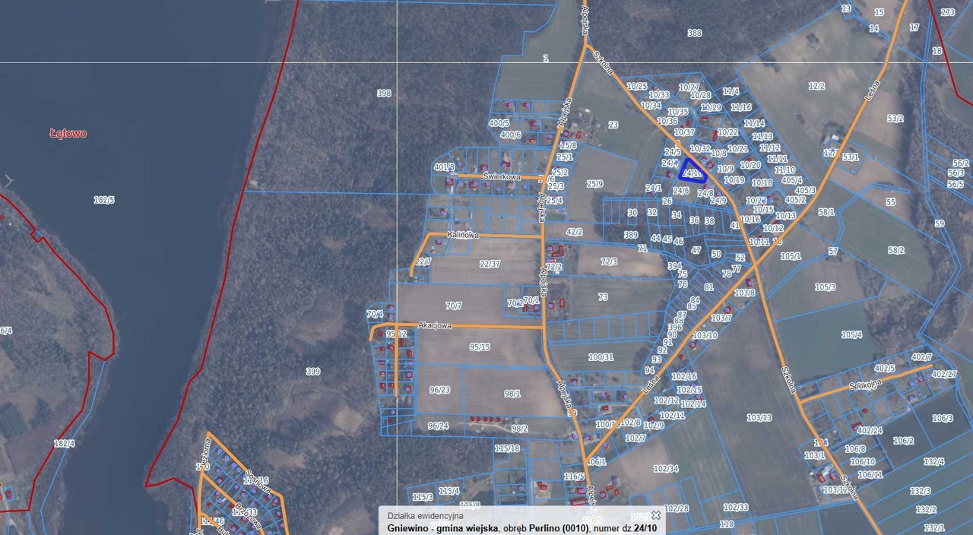Select parcel 98/1

coord(512,394)
